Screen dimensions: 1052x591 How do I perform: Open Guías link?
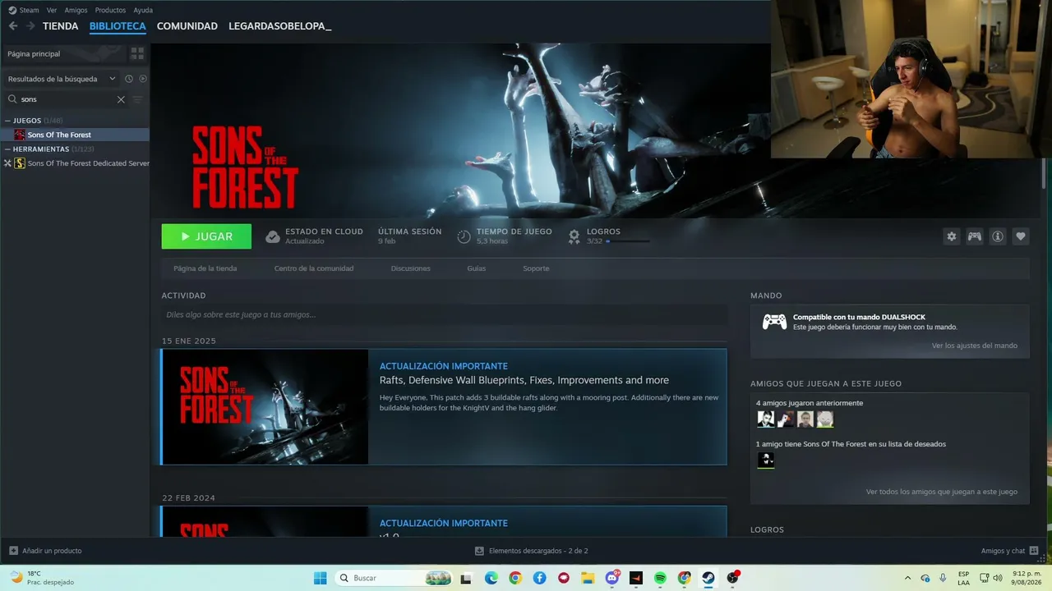pos(477,268)
